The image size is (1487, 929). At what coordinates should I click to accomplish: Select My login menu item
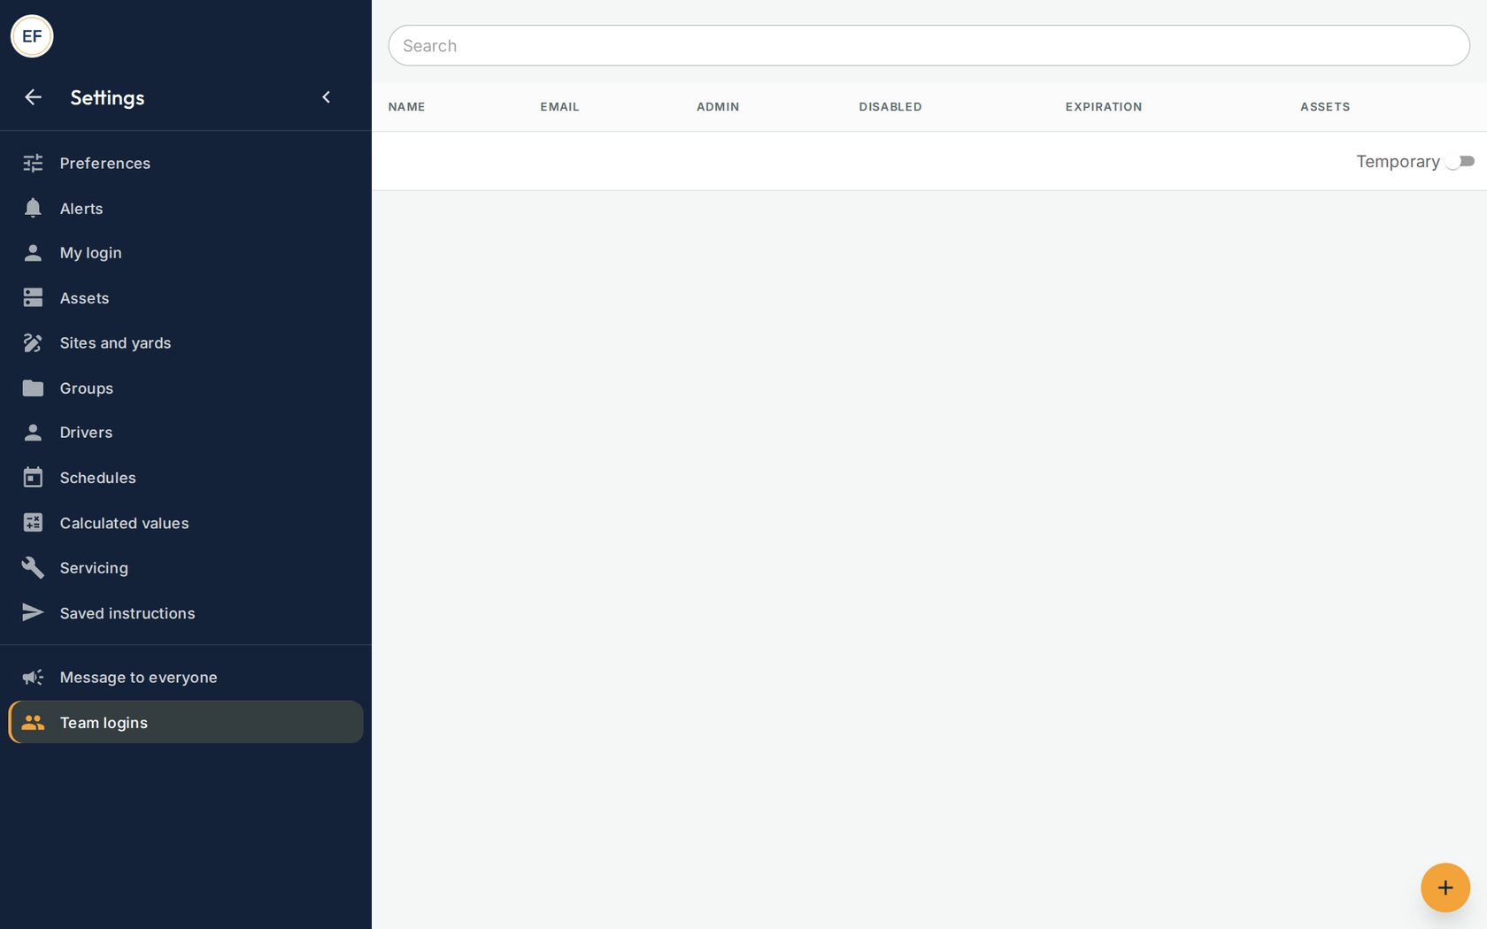click(x=186, y=253)
